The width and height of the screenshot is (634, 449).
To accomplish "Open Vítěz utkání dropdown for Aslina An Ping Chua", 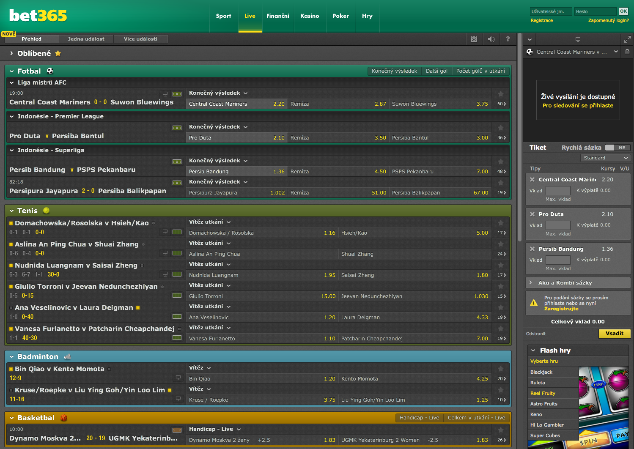I will coord(210,243).
